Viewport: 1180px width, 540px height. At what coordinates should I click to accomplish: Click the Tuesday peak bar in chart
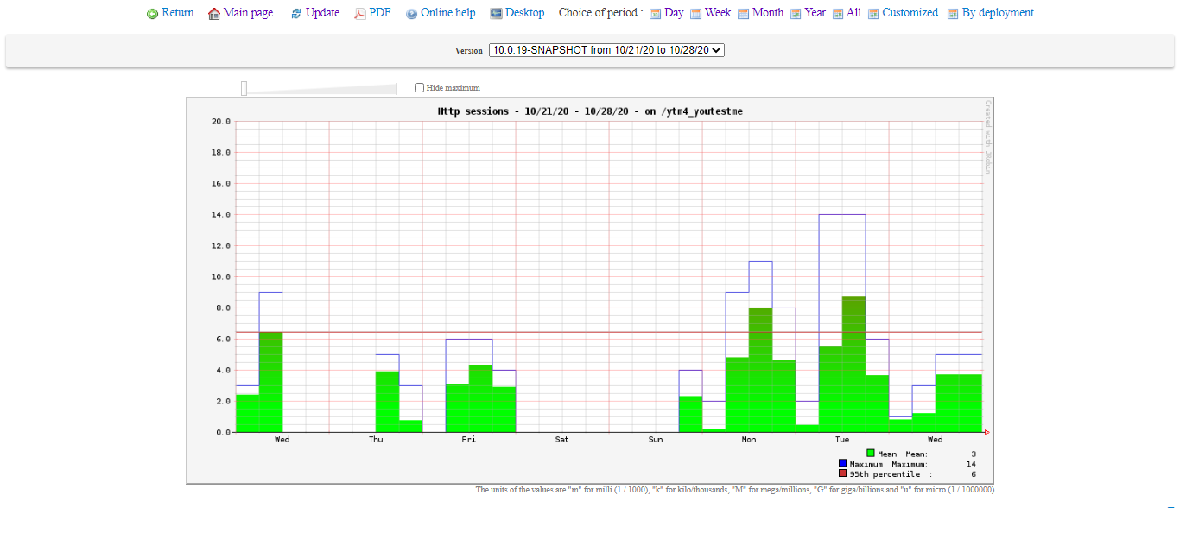pos(853,363)
